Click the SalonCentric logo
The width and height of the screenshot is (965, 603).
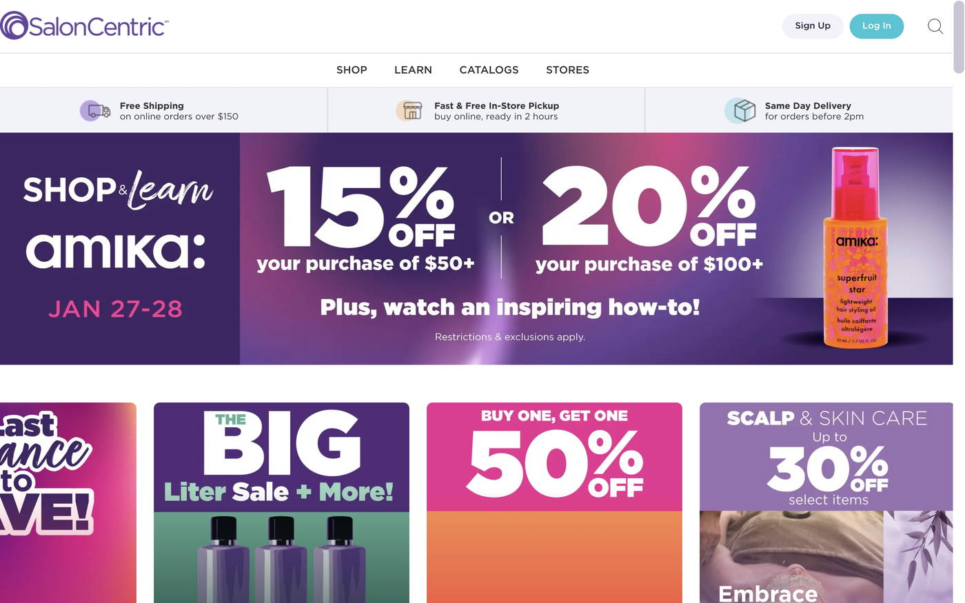pos(84,26)
